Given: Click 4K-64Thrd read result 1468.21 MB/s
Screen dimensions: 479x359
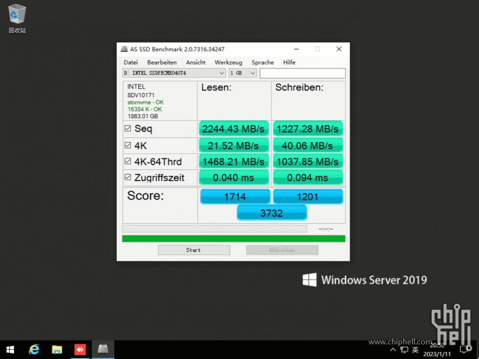Looking at the screenshot, I should (234, 162).
